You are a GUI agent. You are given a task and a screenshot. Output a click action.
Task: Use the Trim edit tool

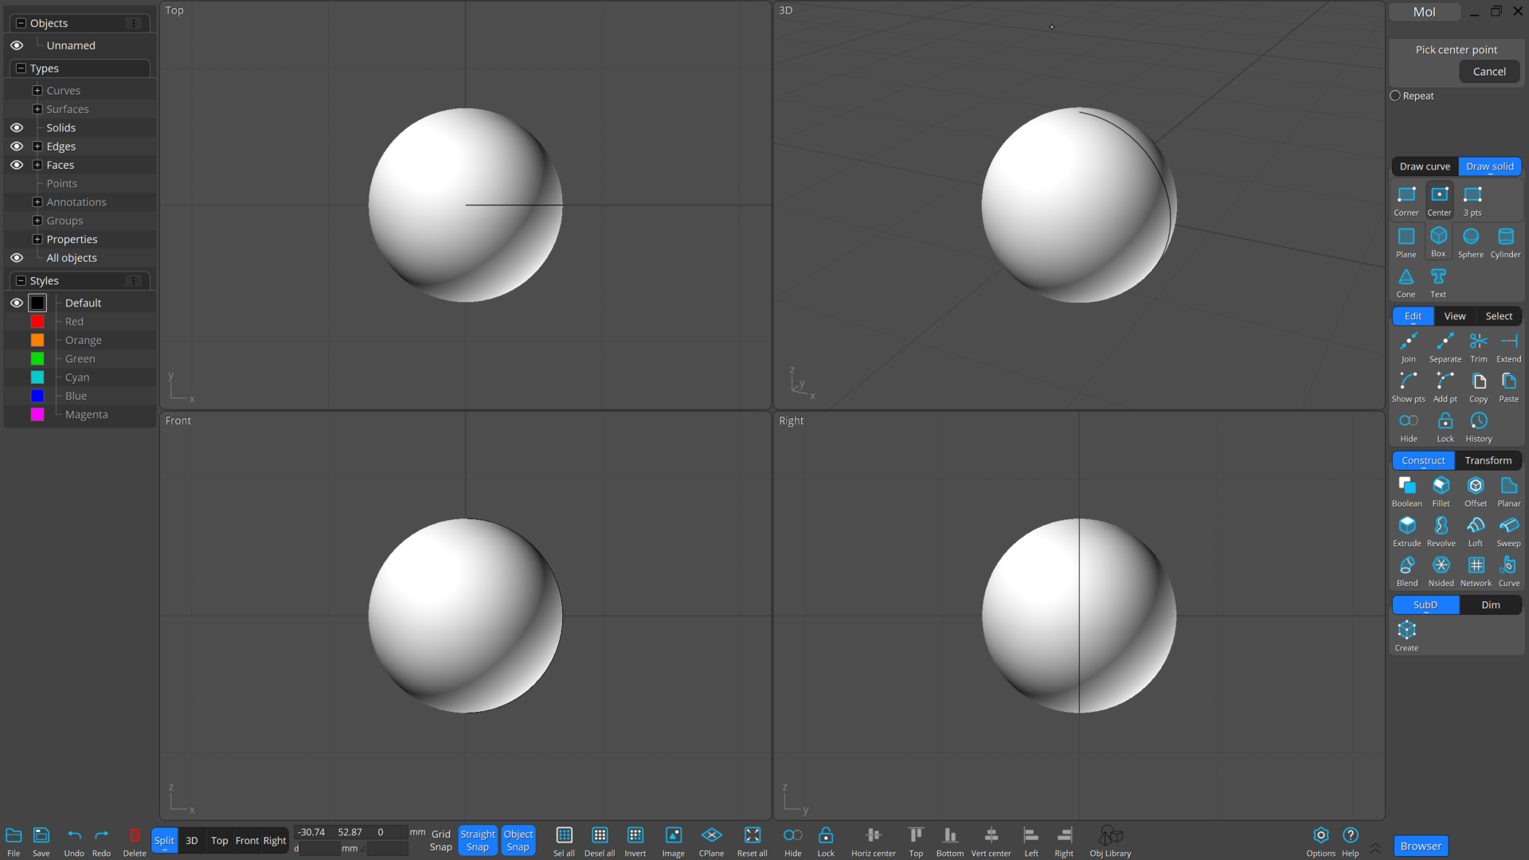tap(1478, 346)
